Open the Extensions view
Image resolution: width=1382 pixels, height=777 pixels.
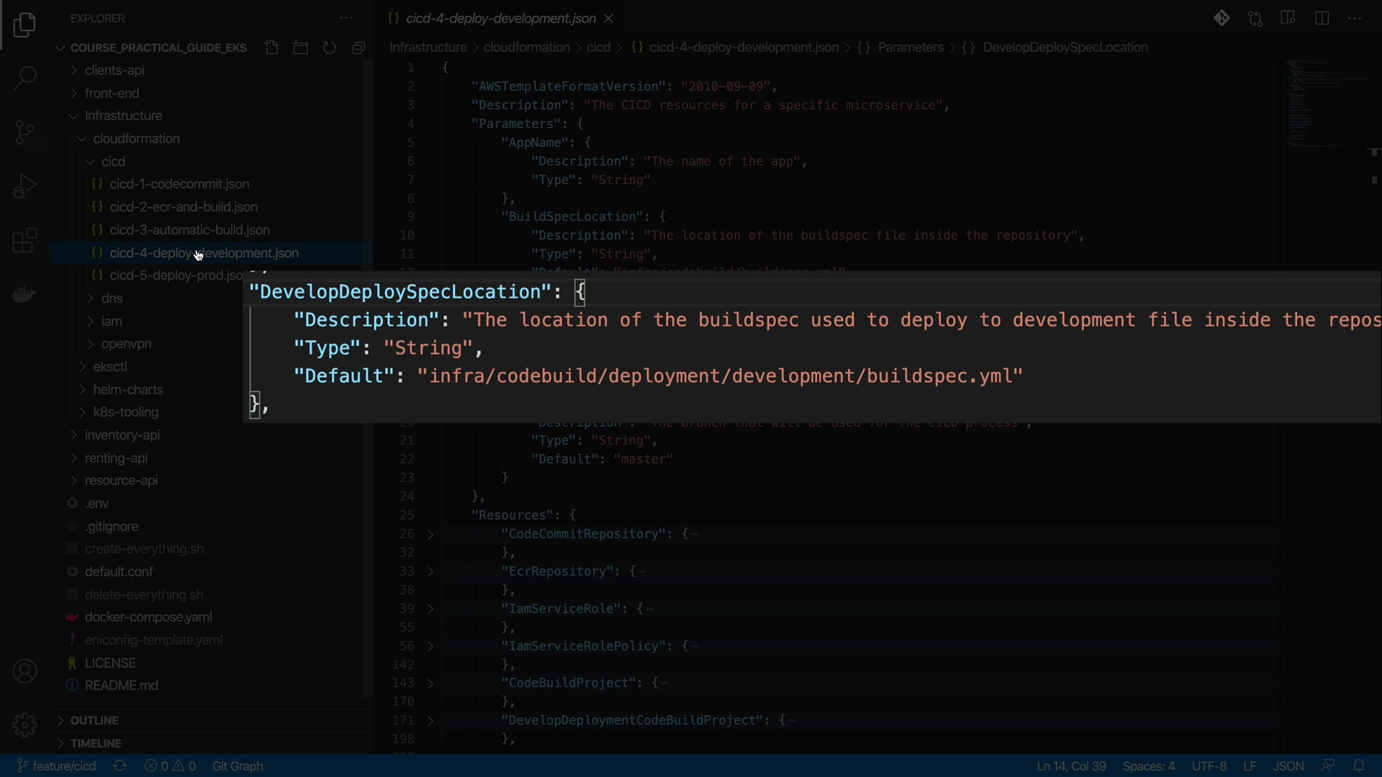coord(24,240)
